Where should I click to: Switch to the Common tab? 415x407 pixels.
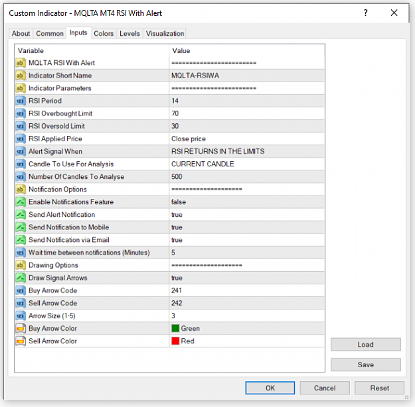point(50,34)
